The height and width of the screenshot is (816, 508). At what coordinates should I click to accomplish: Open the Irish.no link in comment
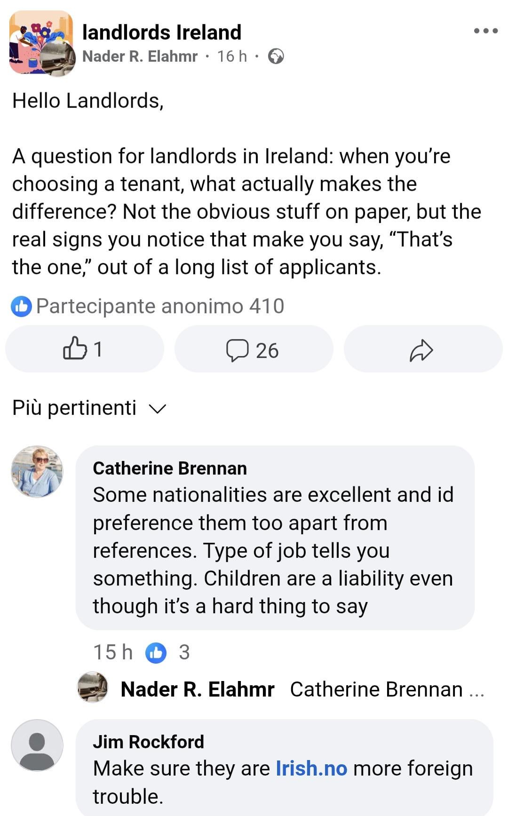point(311,768)
